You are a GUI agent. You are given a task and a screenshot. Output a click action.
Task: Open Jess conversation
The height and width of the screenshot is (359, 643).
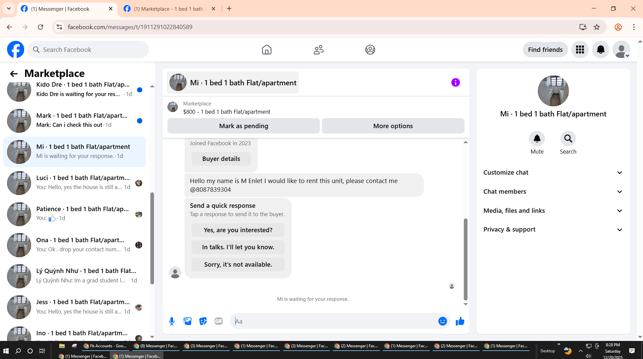tap(74, 307)
